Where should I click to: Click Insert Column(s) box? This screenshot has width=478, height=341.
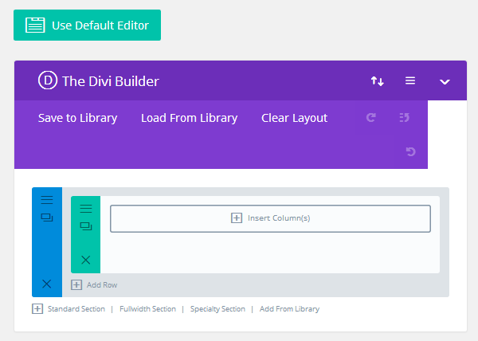(x=270, y=218)
